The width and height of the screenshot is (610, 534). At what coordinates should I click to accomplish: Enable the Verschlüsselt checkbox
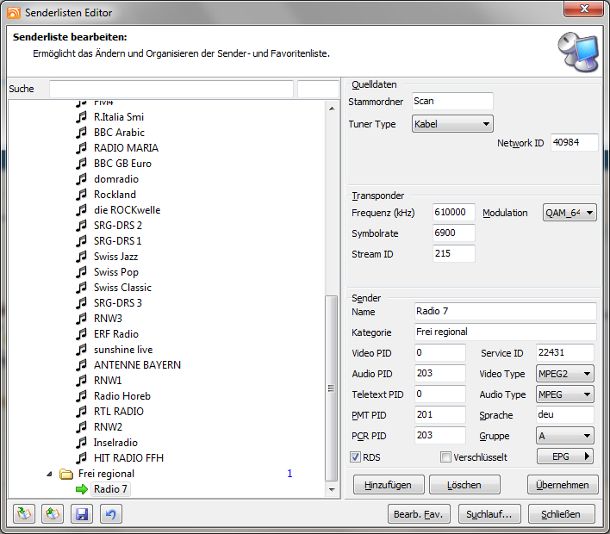click(445, 456)
